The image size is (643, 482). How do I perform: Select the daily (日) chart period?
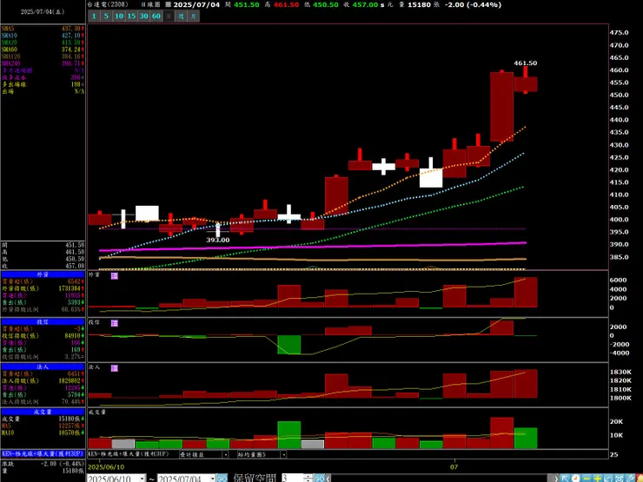point(169,16)
